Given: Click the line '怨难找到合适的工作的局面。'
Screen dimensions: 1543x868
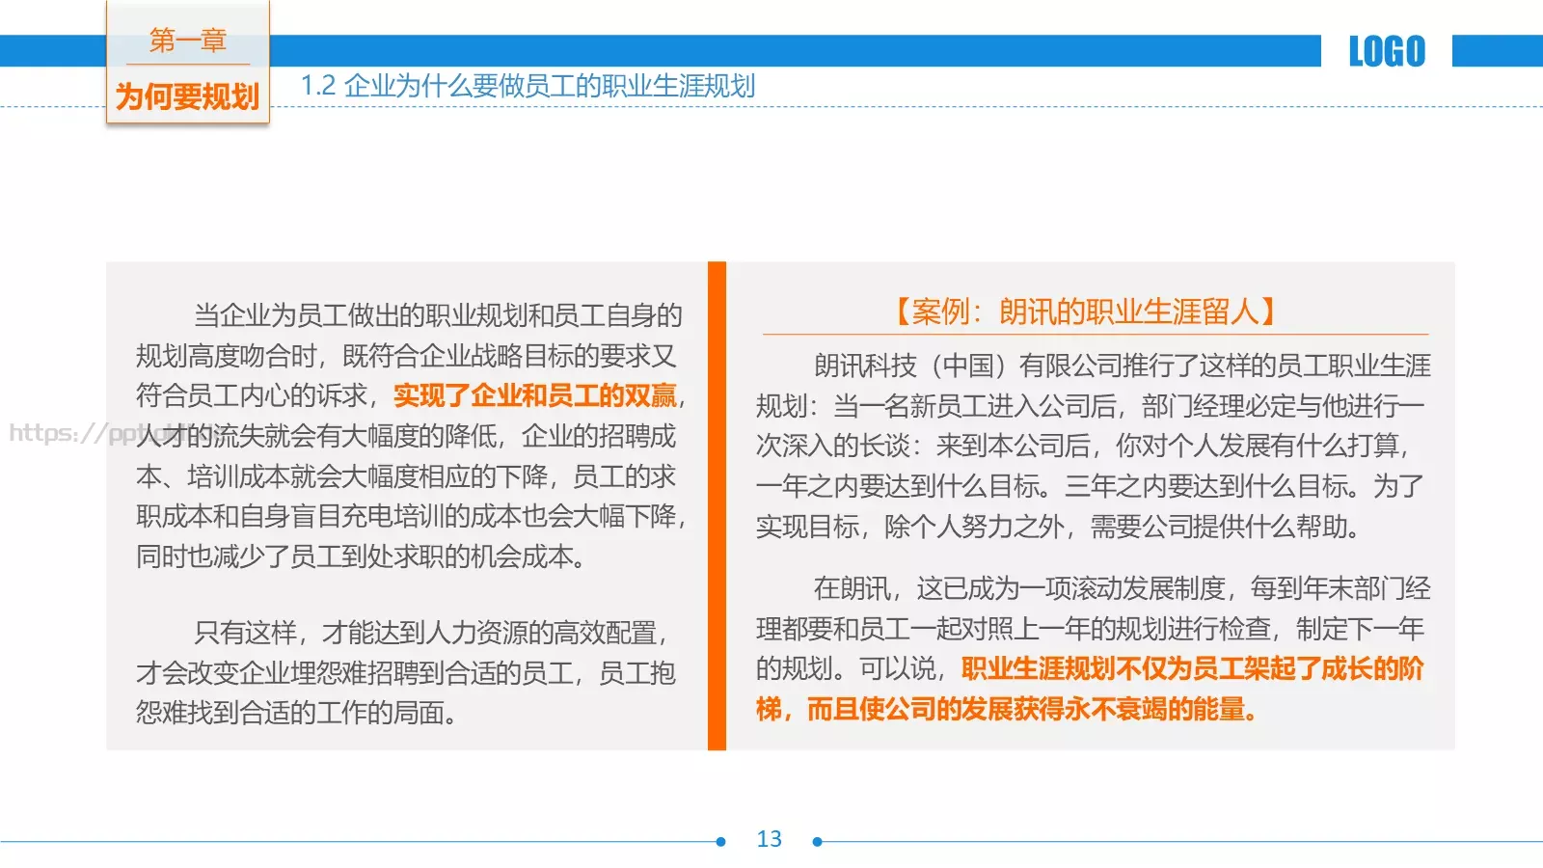Looking at the screenshot, I should coord(297,713).
